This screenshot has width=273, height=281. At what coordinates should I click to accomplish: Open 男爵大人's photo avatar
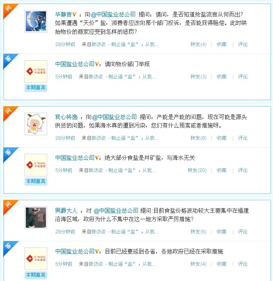[x=36, y=218]
